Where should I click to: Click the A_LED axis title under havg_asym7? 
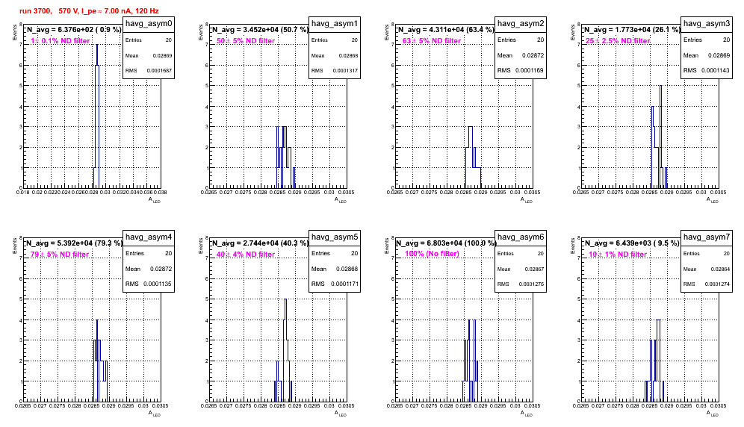[712, 414]
